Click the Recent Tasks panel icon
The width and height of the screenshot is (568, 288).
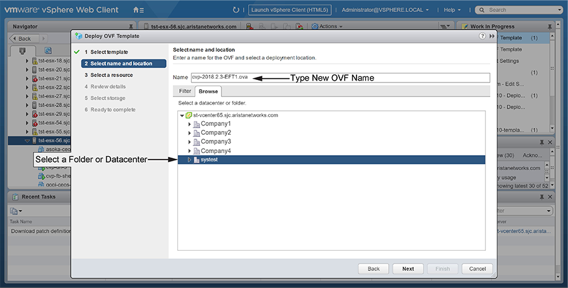[15, 197]
